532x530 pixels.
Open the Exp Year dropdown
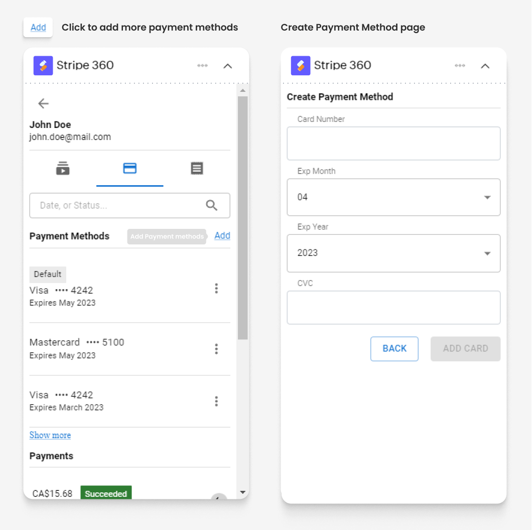[393, 253]
